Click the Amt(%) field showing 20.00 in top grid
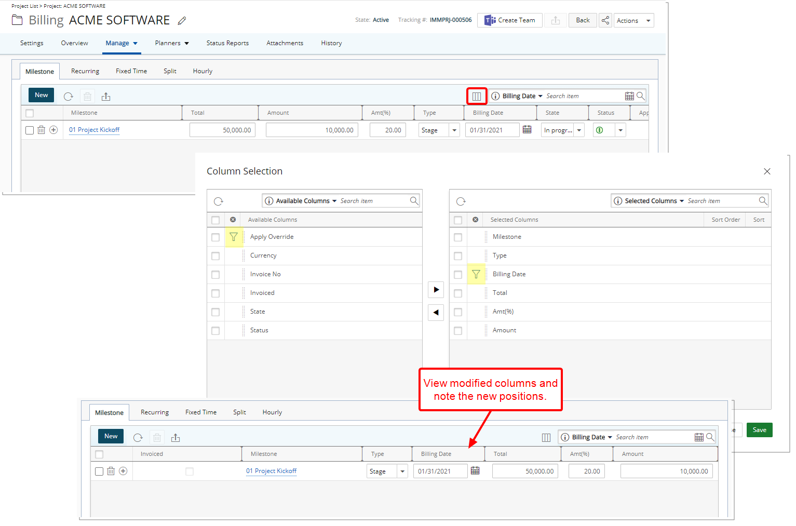 tap(388, 130)
